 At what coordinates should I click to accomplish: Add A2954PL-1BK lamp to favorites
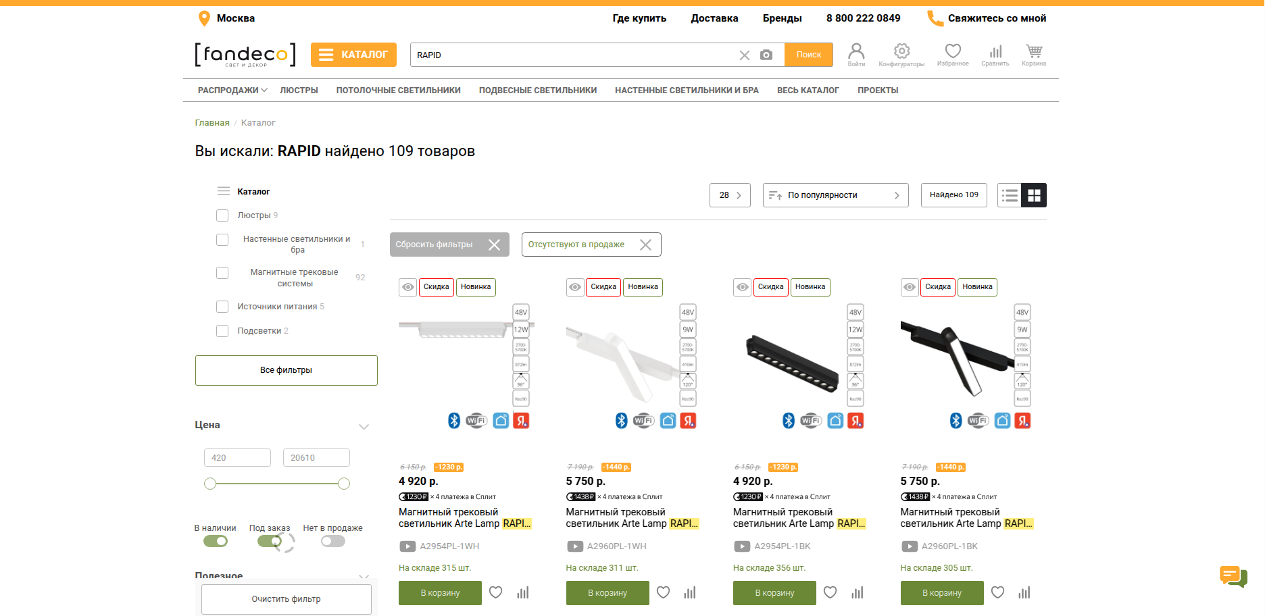(x=830, y=592)
